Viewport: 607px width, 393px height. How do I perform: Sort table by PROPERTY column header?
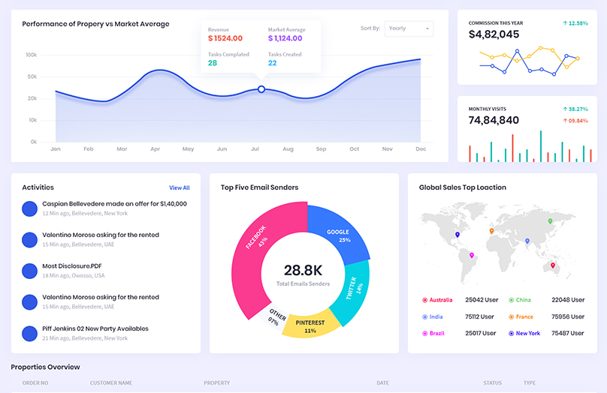point(217,383)
